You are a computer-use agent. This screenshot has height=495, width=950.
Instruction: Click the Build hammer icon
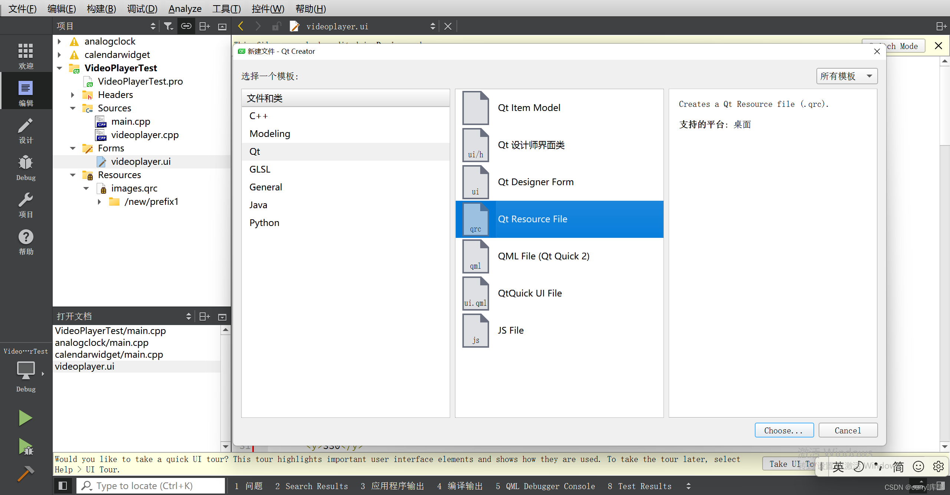26,474
